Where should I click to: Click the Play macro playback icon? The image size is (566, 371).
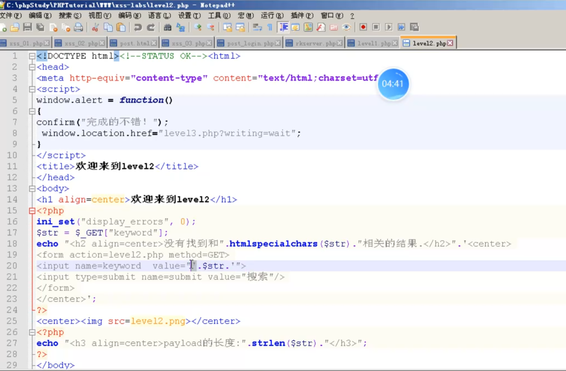click(389, 27)
